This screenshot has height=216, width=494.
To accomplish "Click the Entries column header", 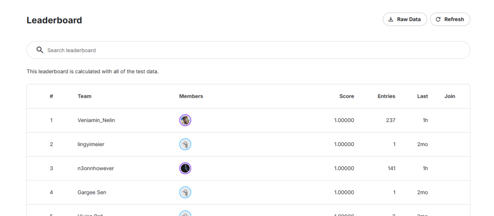I will (386, 96).
